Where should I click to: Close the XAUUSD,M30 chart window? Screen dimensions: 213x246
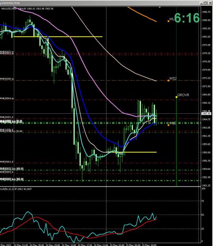click(x=210, y=3)
